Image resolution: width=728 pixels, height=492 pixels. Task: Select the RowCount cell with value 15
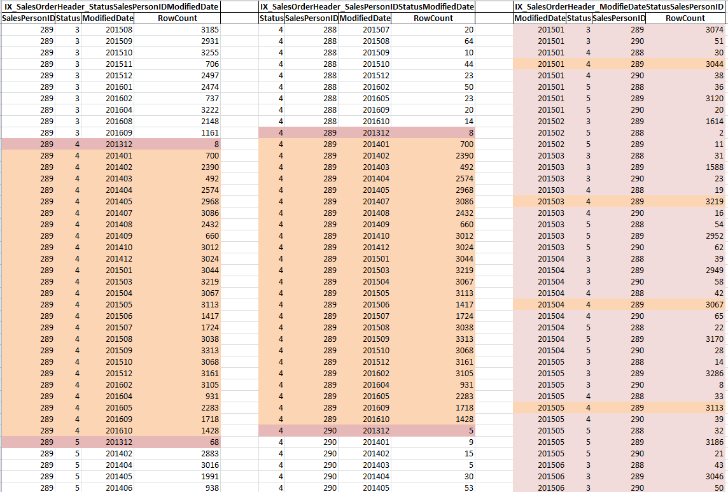coord(433,453)
